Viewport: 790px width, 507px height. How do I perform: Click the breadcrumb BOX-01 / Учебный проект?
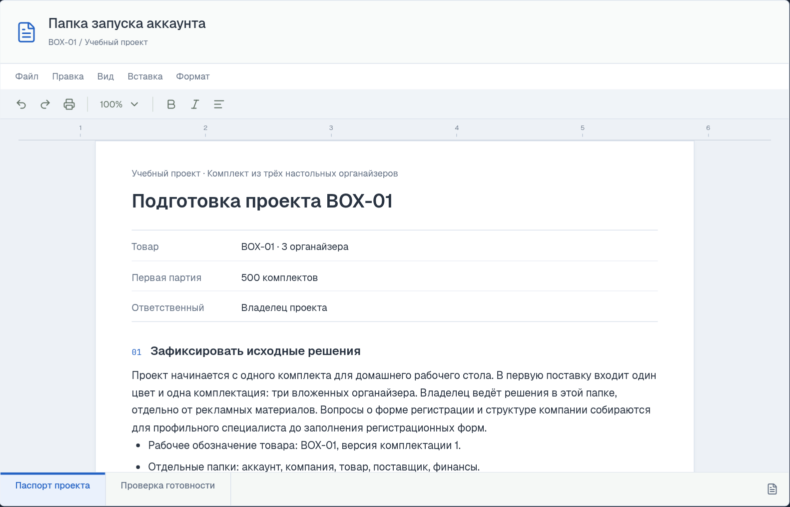[98, 42]
